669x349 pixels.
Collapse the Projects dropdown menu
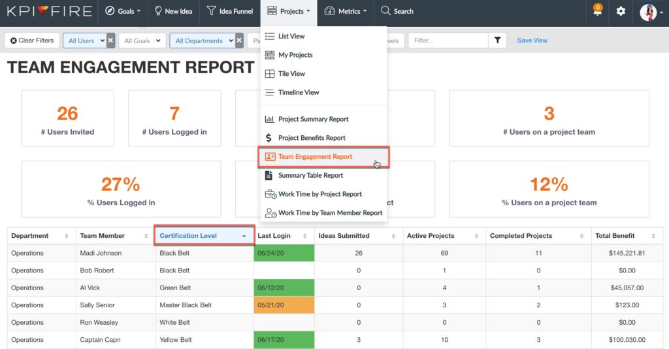point(288,11)
